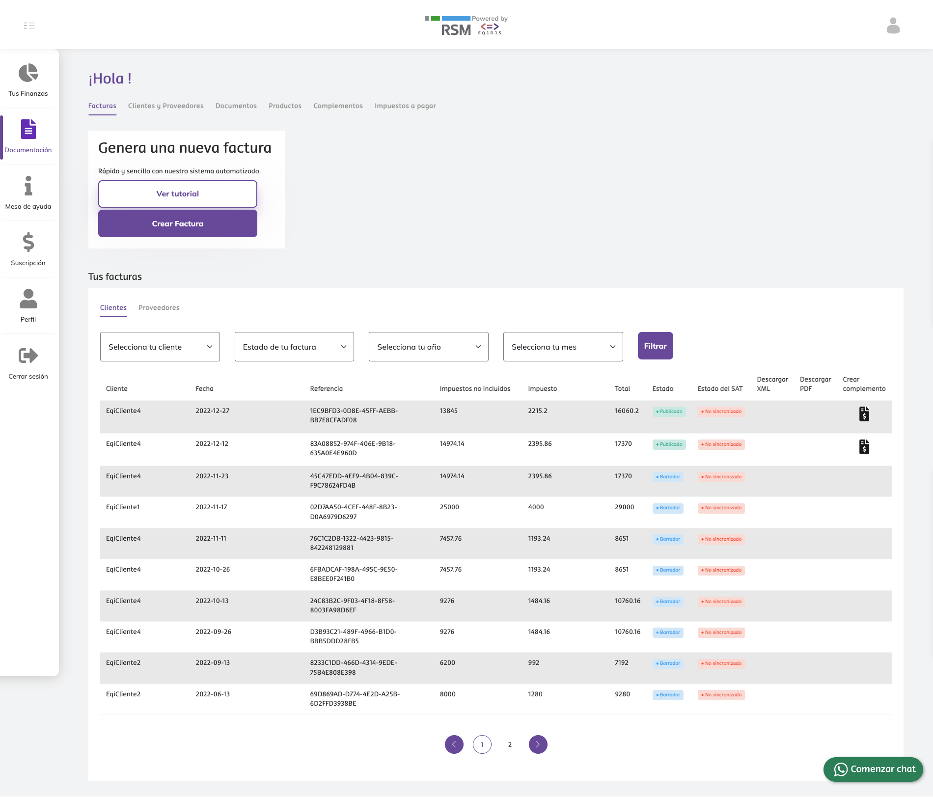Click No sincronizado badge for 2022-06-13 invoice

[x=721, y=695]
